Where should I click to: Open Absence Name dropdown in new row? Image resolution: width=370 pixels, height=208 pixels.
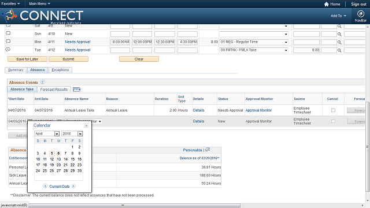[x=100, y=121]
